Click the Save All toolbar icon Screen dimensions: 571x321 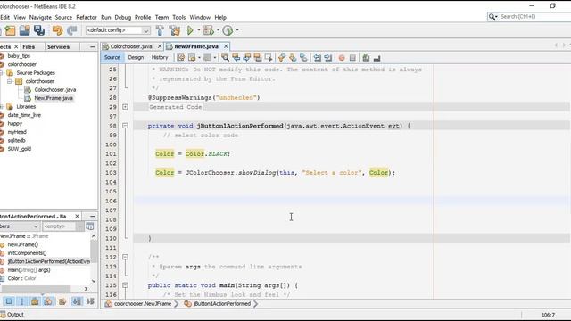[39, 30]
